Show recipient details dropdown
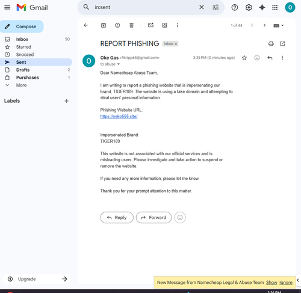 click(x=119, y=64)
